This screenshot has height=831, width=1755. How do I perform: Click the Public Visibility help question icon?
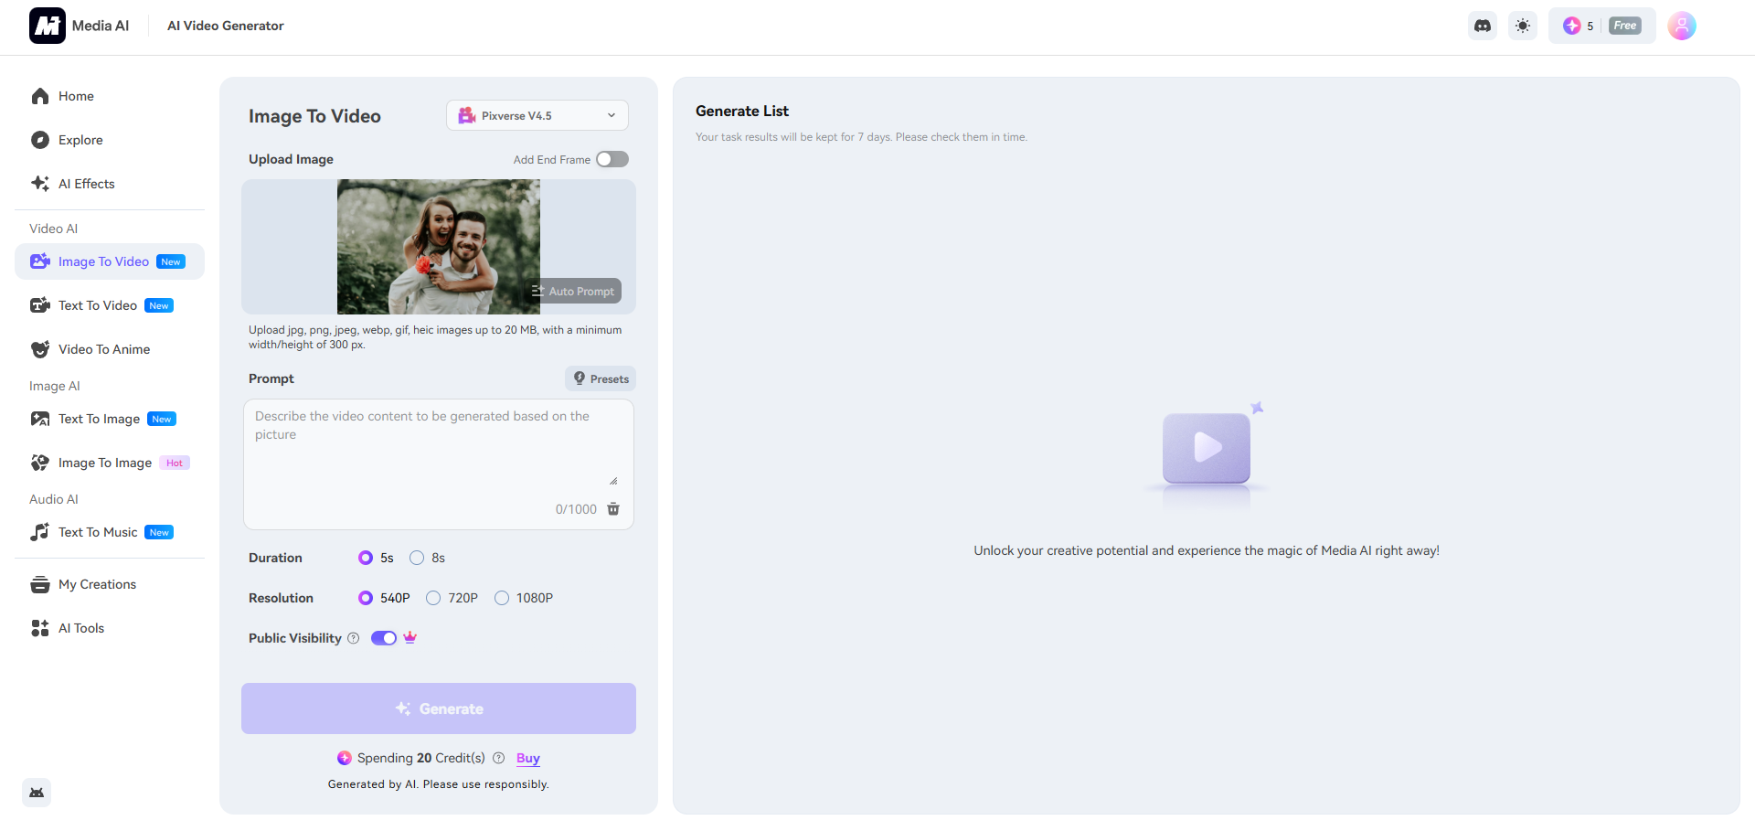pyautogui.click(x=354, y=638)
